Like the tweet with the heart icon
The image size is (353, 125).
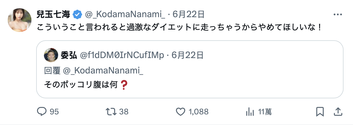[x=180, y=111]
